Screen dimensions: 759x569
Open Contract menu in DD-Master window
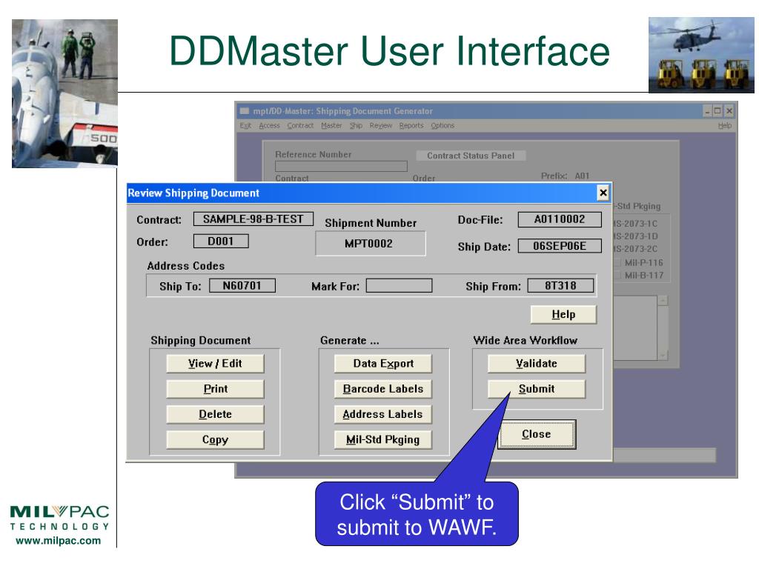(x=300, y=125)
